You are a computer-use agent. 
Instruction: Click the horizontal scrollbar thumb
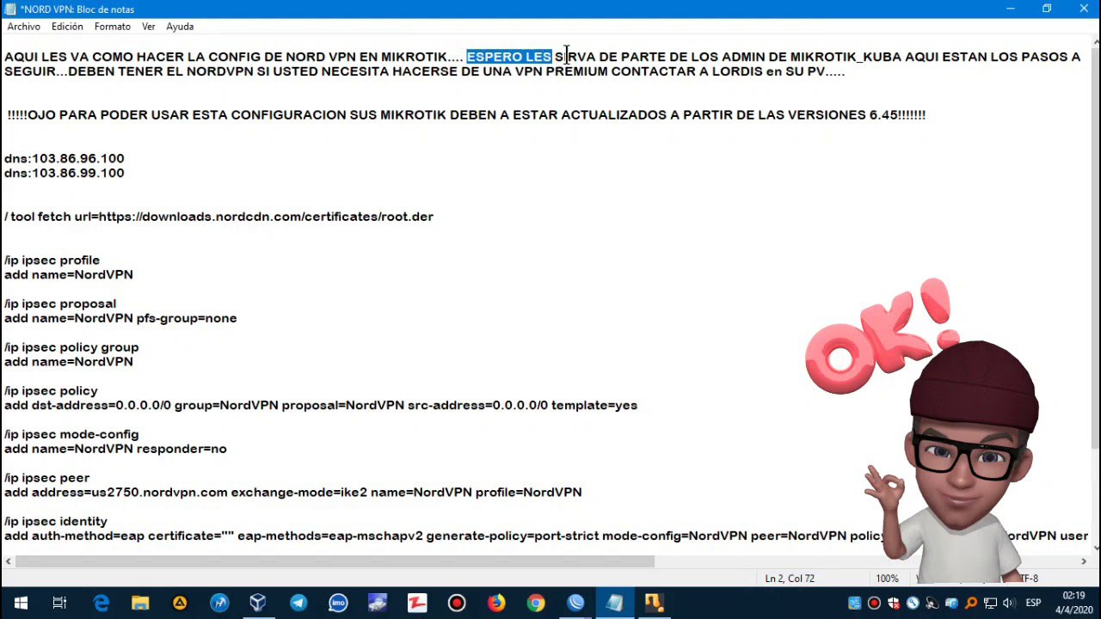point(335,561)
